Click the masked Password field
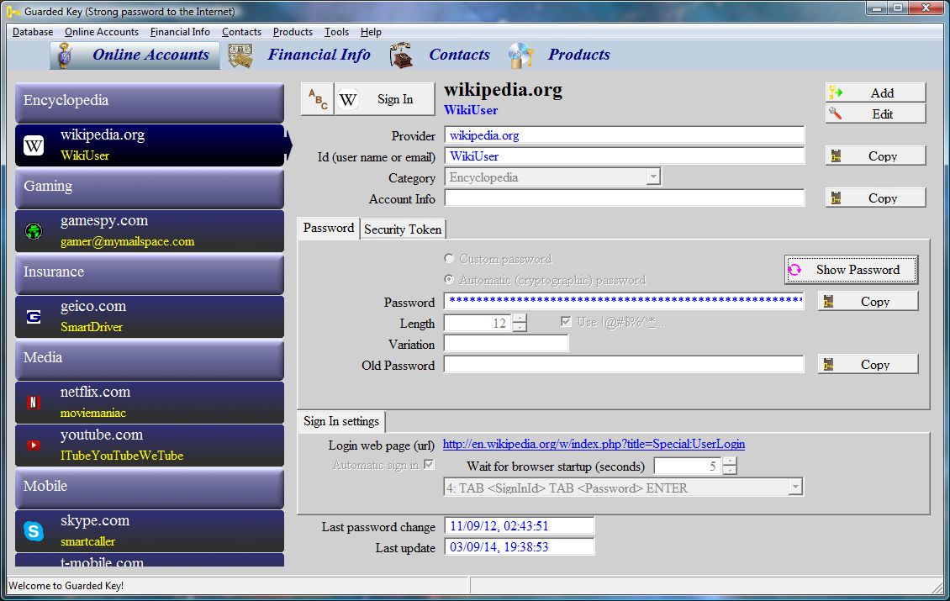This screenshot has width=950, height=601. tap(624, 301)
